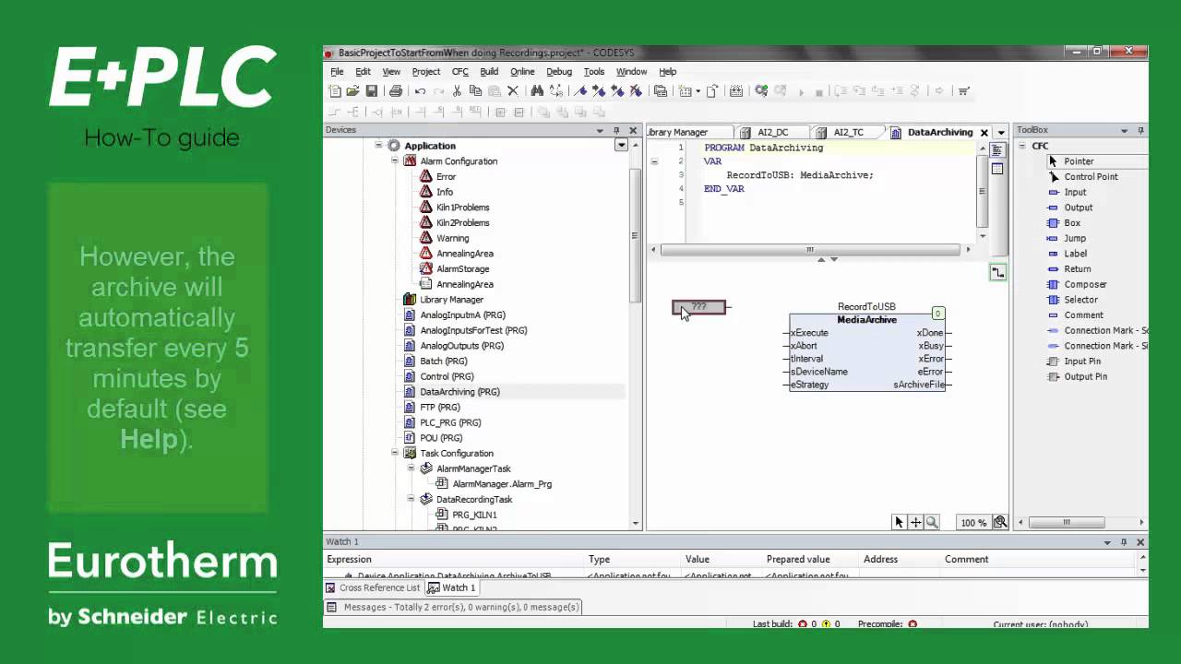1181x664 pixels.
Task: Click the zoom magnifier tool below the canvas
Action: [x=932, y=522]
